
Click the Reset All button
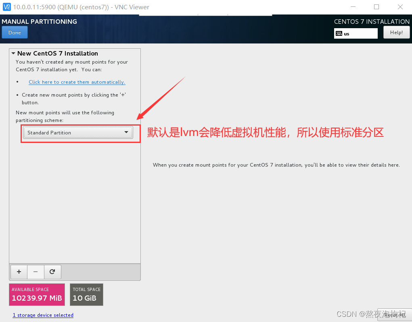(x=394, y=315)
